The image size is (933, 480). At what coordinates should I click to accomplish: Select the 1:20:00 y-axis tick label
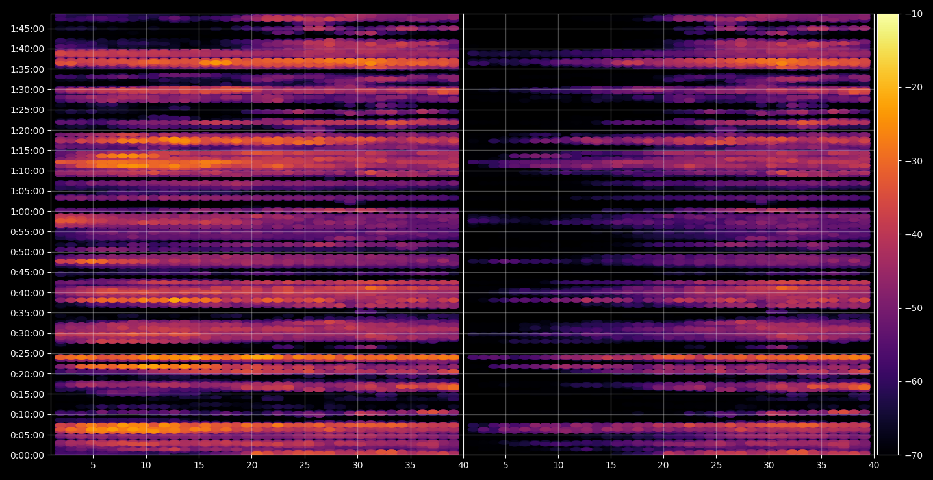[27, 131]
